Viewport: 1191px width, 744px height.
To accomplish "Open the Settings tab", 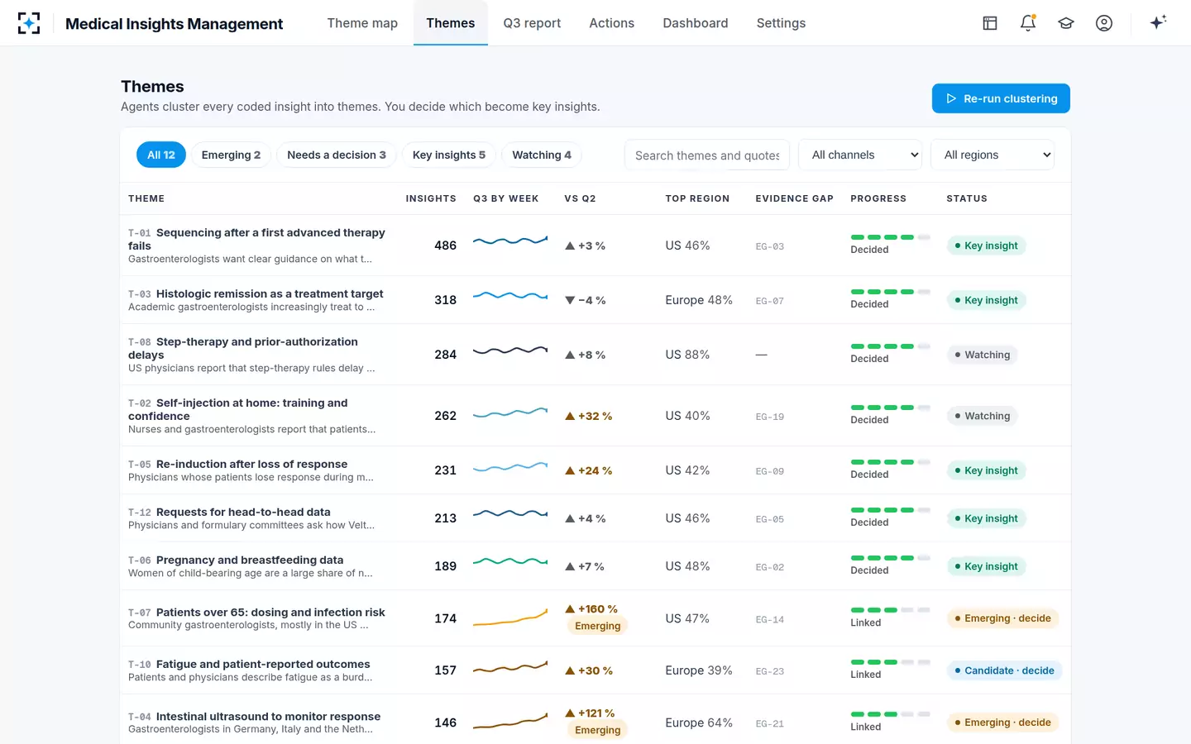I will pyautogui.click(x=781, y=23).
